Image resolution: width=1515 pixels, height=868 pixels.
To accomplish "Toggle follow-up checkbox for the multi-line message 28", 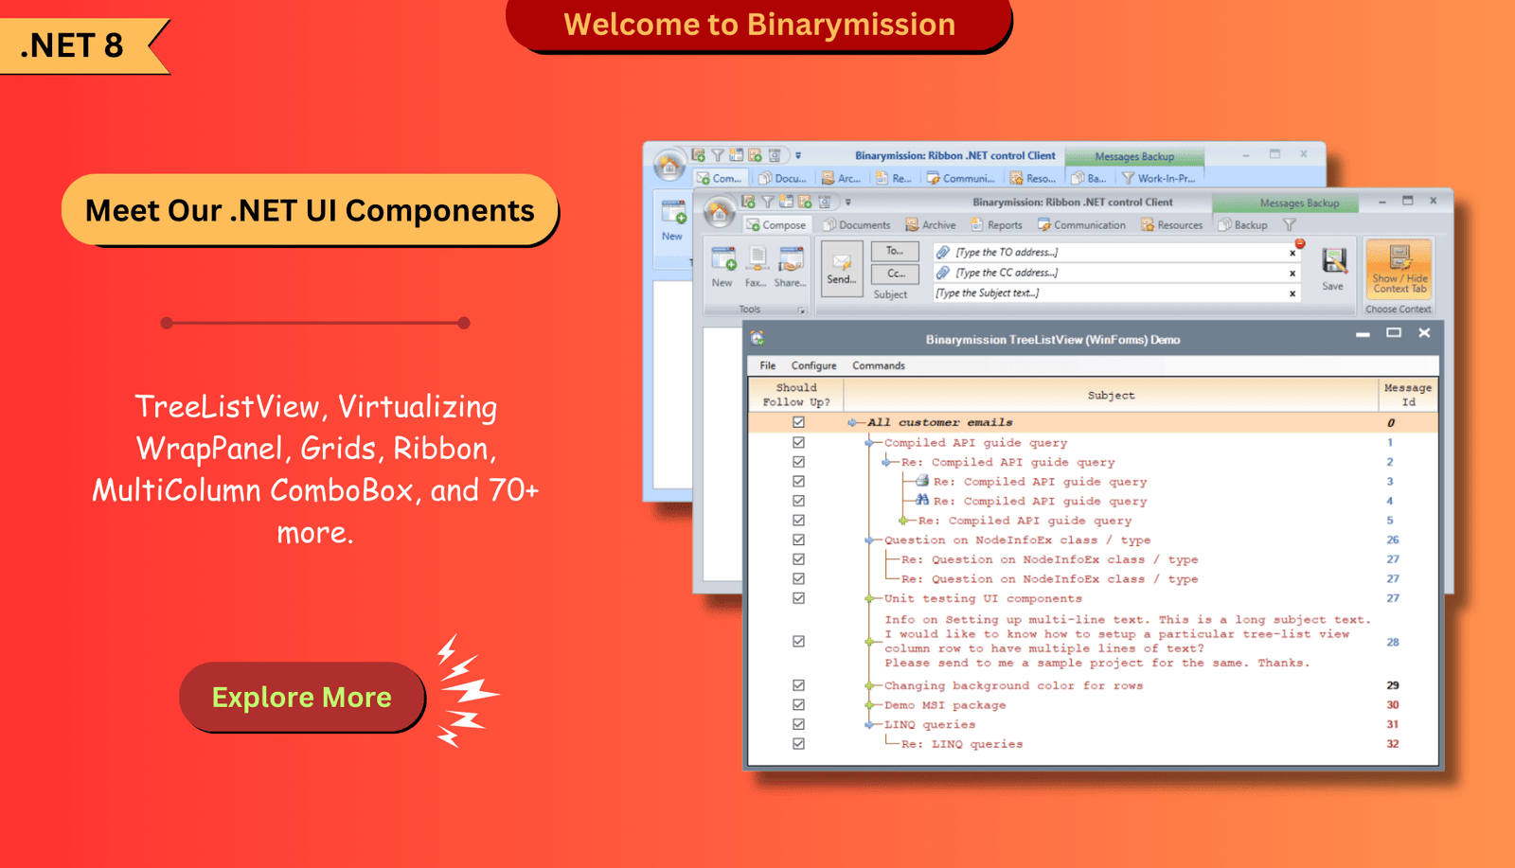I will [x=798, y=641].
